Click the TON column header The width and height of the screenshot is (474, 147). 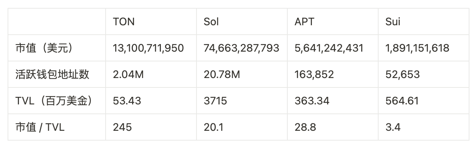click(x=124, y=21)
